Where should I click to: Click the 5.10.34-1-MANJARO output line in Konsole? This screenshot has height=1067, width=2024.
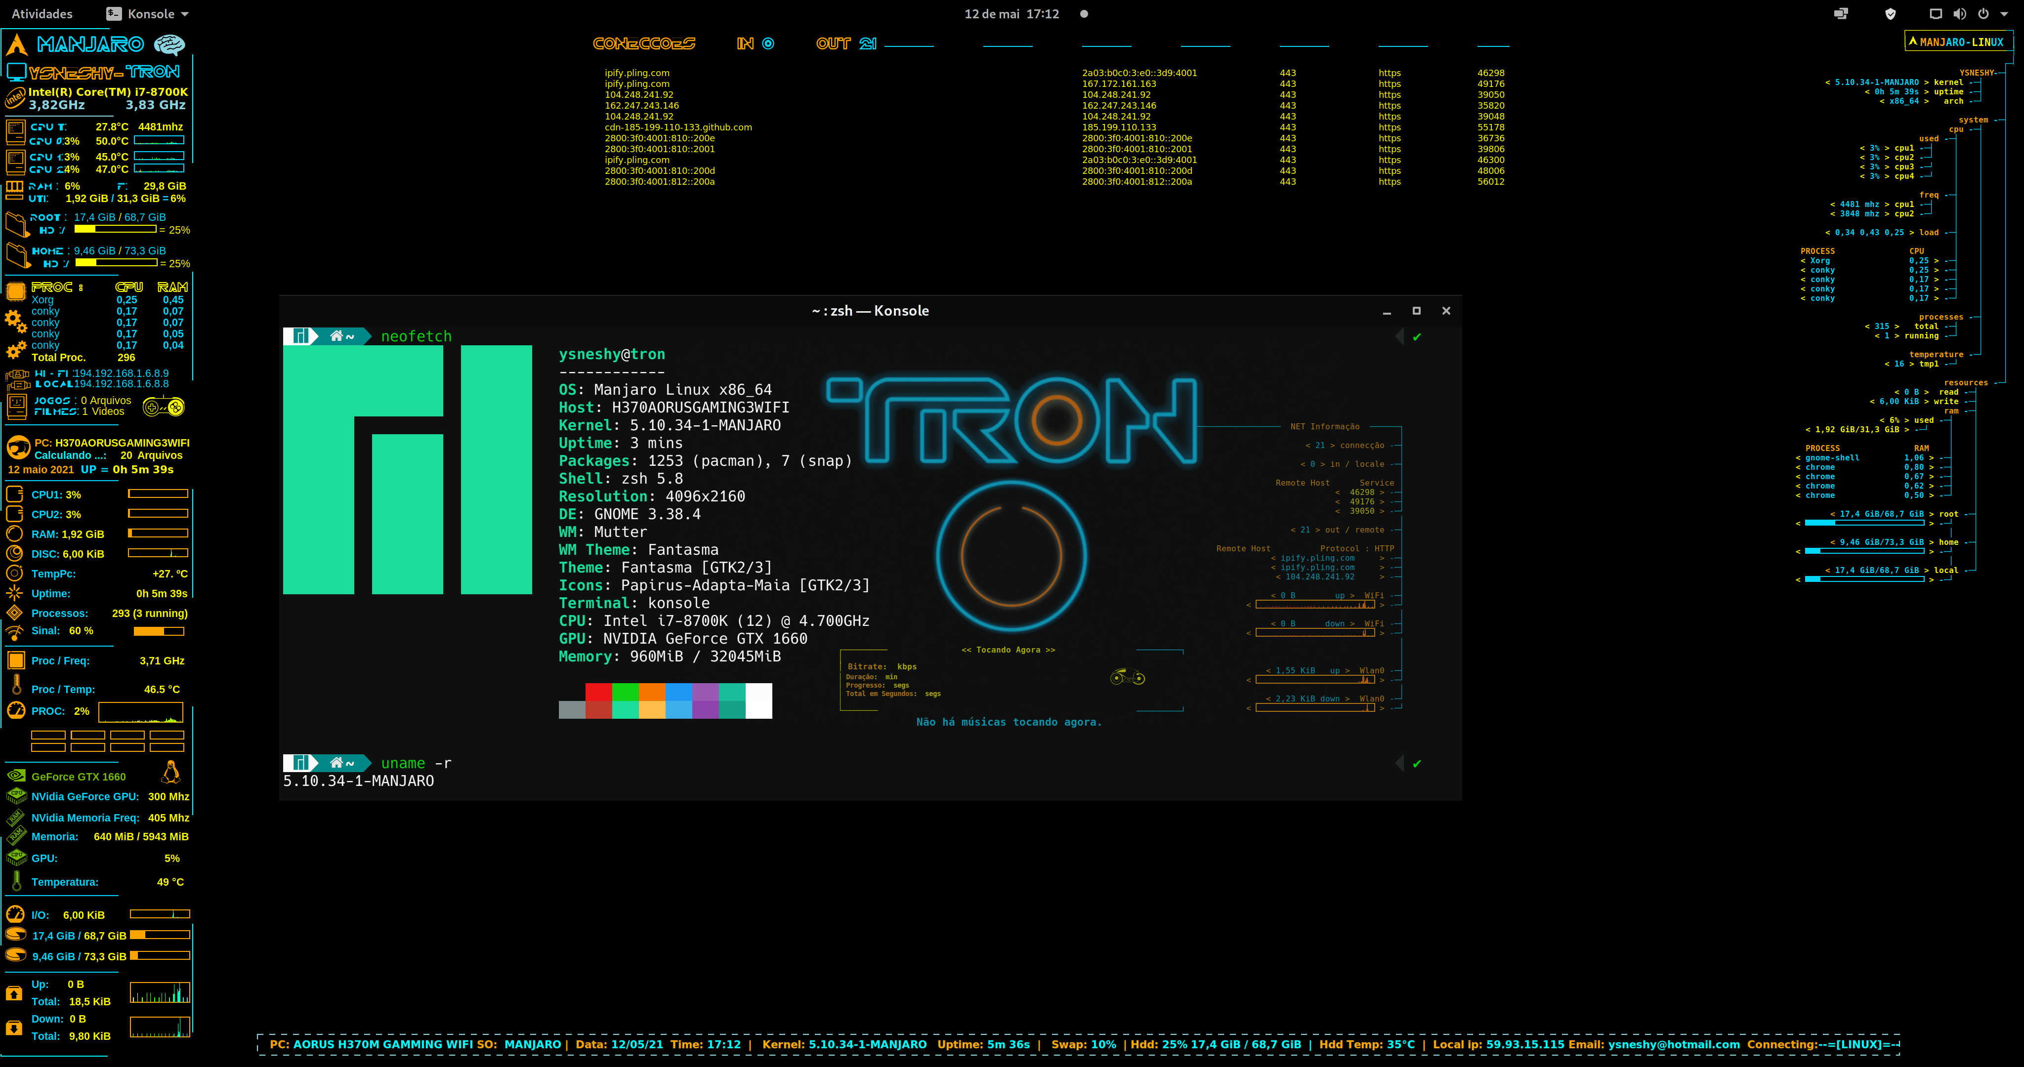pos(358,781)
